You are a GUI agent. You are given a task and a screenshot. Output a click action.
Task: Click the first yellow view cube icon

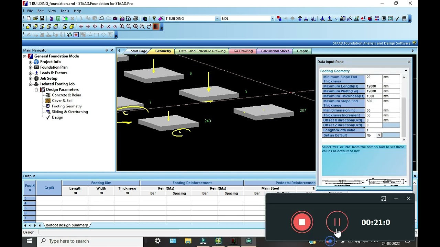[28, 26]
